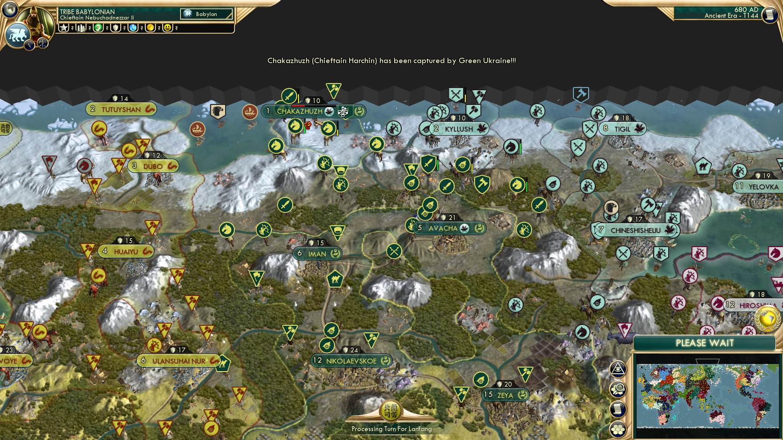Click the gold coin economy icon
This screenshot has height=440, width=783.
click(149, 28)
